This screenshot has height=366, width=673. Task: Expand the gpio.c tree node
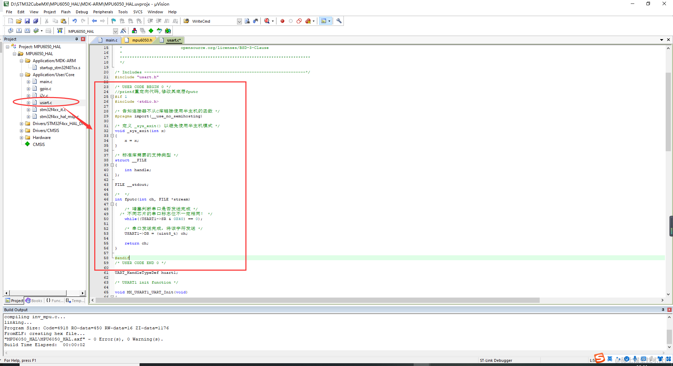pyautogui.click(x=28, y=88)
